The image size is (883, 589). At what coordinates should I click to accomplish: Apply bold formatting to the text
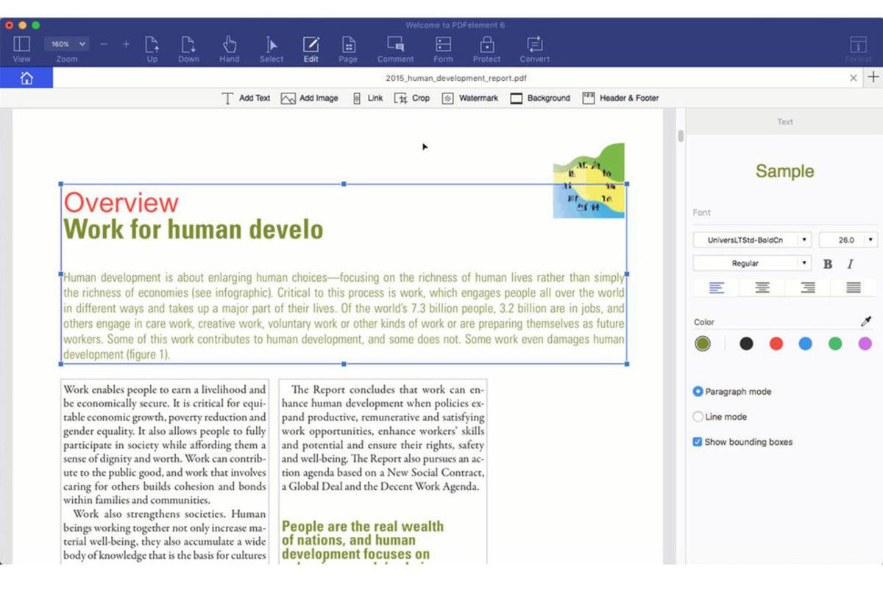click(x=827, y=263)
